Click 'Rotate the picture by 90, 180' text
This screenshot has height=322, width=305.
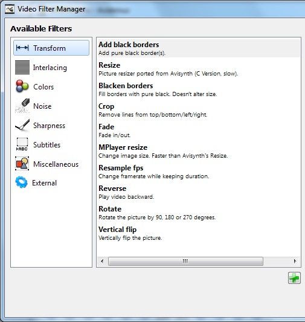point(136,217)
